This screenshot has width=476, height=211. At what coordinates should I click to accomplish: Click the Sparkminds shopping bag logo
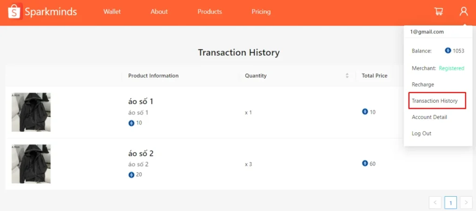[x=15, y=12]
